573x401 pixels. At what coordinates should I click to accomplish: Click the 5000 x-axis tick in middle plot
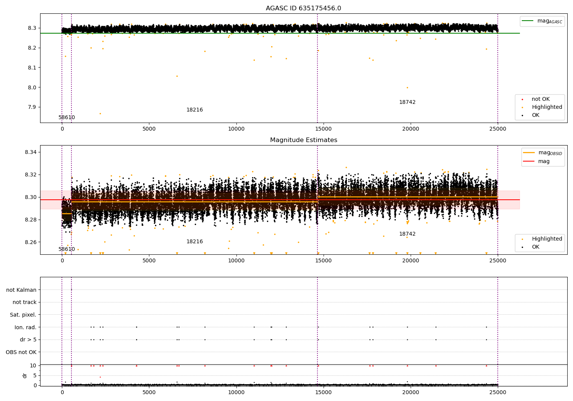(149, 261)
